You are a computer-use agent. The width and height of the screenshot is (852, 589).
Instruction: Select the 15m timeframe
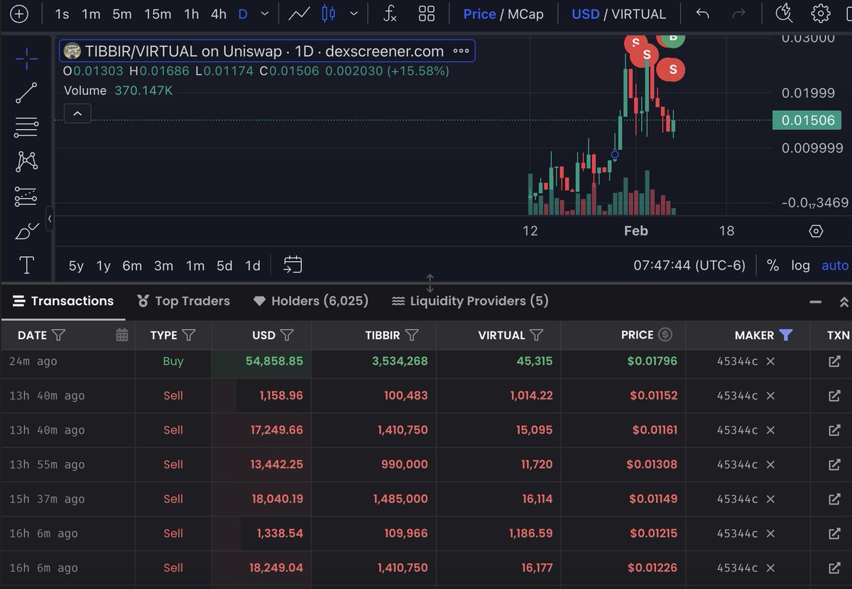tap(158, 14)
